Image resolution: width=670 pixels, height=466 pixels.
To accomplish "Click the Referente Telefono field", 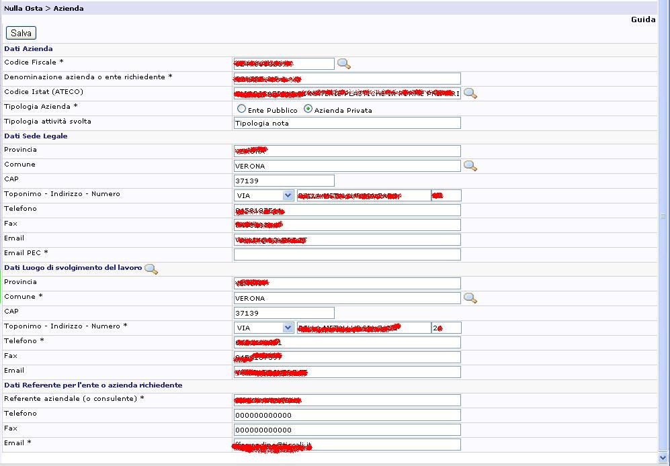I will [x=347, y=415].
